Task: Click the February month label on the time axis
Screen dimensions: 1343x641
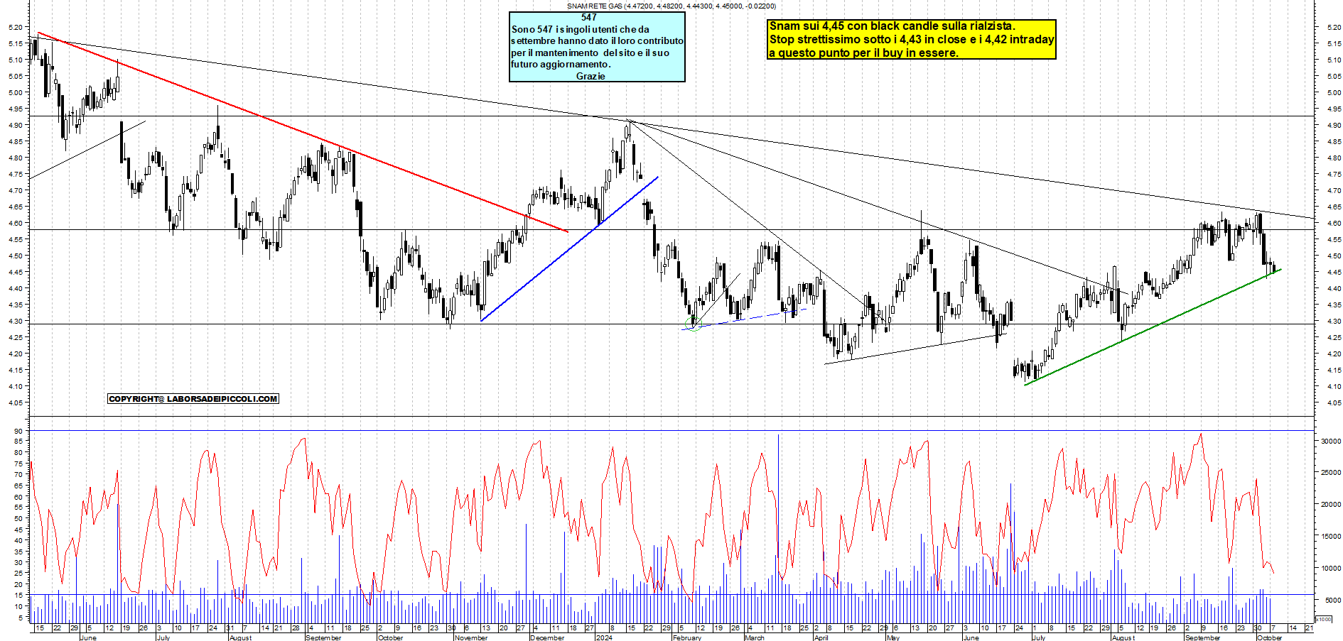Action: coord(687,637)
